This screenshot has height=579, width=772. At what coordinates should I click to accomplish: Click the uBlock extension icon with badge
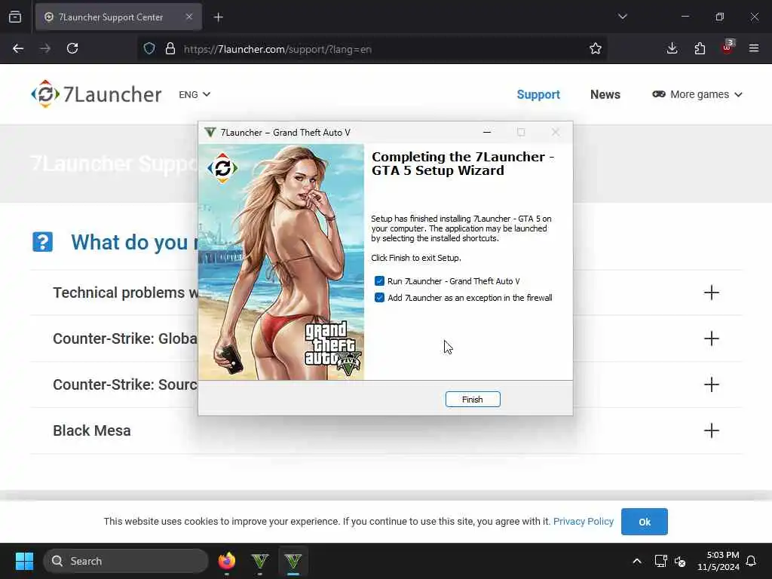click(x=728, y=47)
